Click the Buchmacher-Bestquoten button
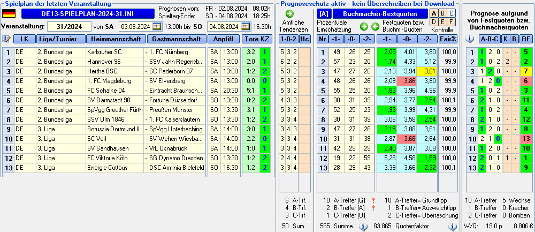The width and height of the screenshot is (535, 232). (380, 14)
